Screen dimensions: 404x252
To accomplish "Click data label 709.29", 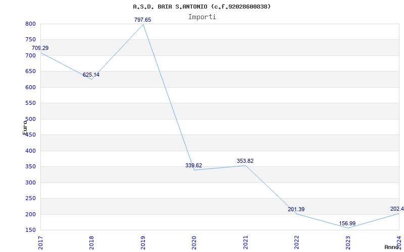I will click(40, 48).
